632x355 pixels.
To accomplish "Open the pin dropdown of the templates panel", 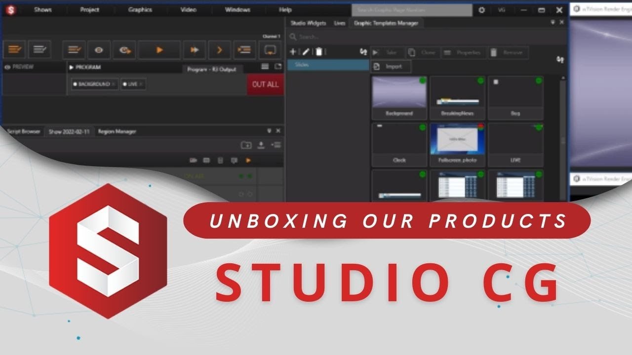I will pyautogui.click(x=553, y=23).
